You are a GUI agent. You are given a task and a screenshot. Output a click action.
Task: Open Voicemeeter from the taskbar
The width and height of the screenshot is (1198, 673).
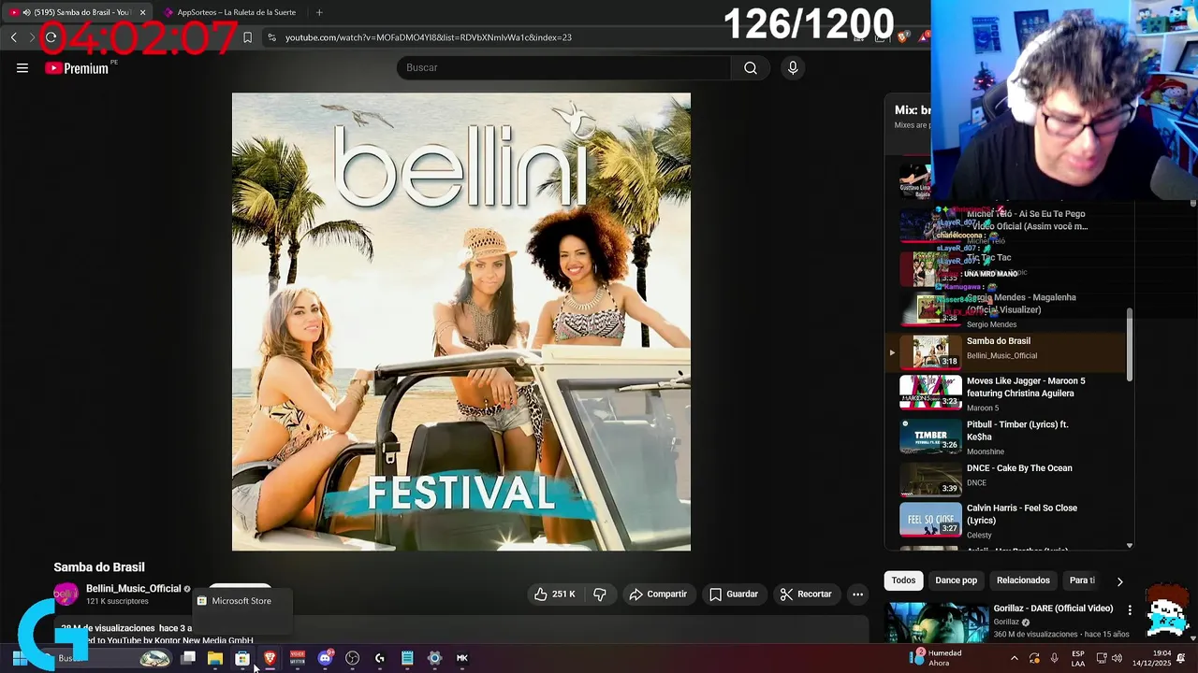[x=298, y=658]
